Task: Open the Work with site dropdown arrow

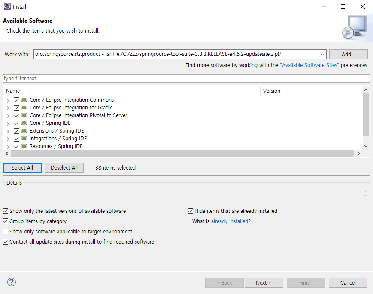Action: click(323, 54)
